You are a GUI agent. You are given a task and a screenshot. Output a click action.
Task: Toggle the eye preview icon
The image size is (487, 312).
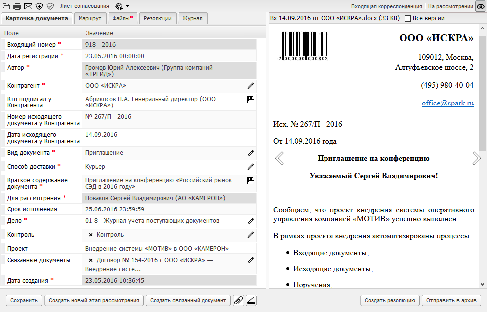coord(481,6)
